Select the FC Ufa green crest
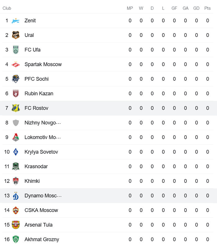 (15, 50)
